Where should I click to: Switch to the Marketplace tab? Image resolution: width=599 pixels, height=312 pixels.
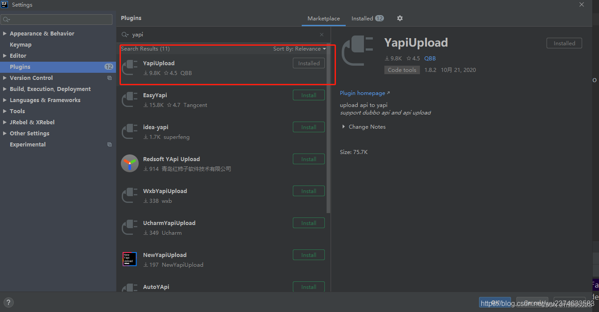point(323,19)
